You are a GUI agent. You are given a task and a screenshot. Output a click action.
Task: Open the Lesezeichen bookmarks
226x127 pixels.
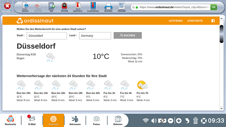tap(93, 7)
